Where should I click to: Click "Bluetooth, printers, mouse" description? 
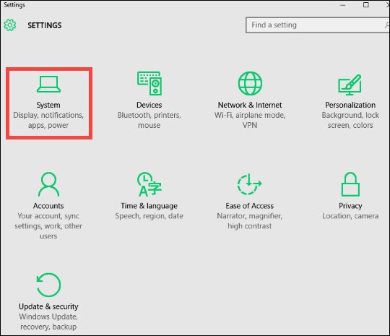click(x=149, y=120)
